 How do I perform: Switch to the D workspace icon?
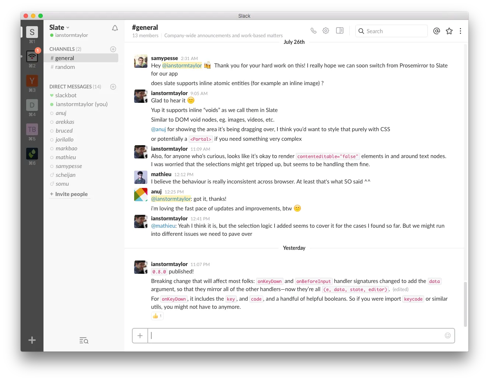32,105
